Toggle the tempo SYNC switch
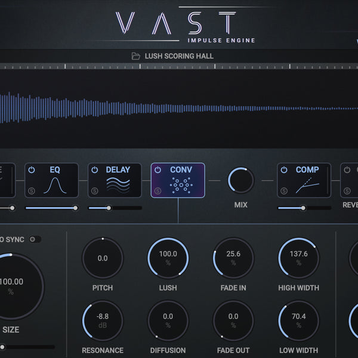 pyautogui.click(x=35, y=239)
